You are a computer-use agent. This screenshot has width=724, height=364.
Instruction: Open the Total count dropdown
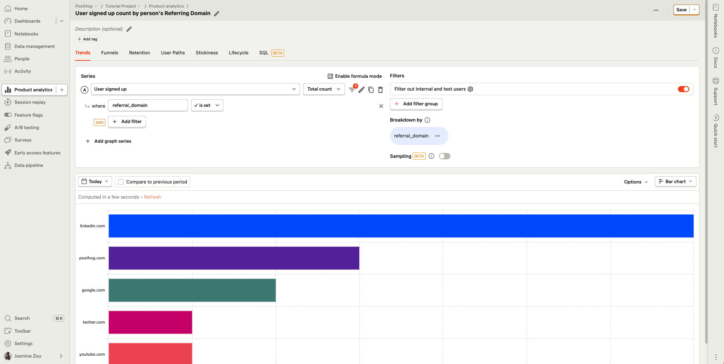point(324,89)
